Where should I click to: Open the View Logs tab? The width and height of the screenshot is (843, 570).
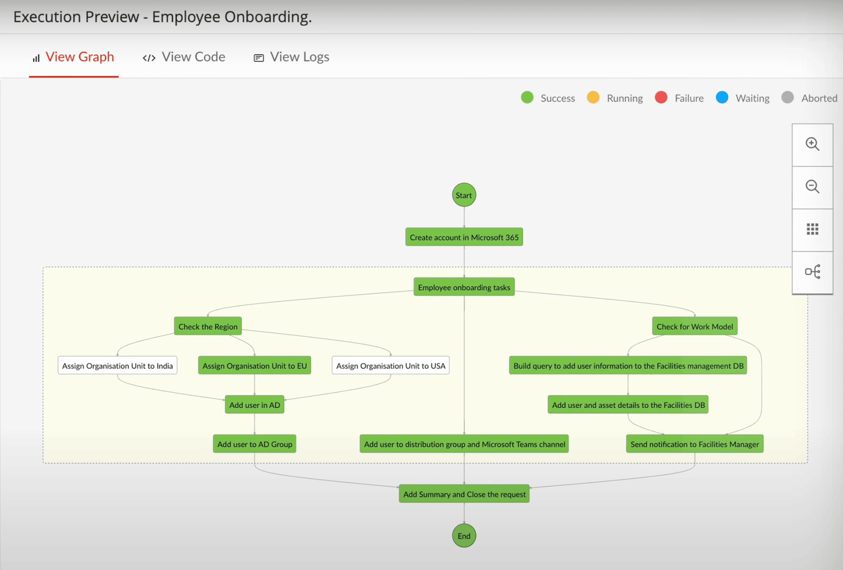(x=291, y=57)
